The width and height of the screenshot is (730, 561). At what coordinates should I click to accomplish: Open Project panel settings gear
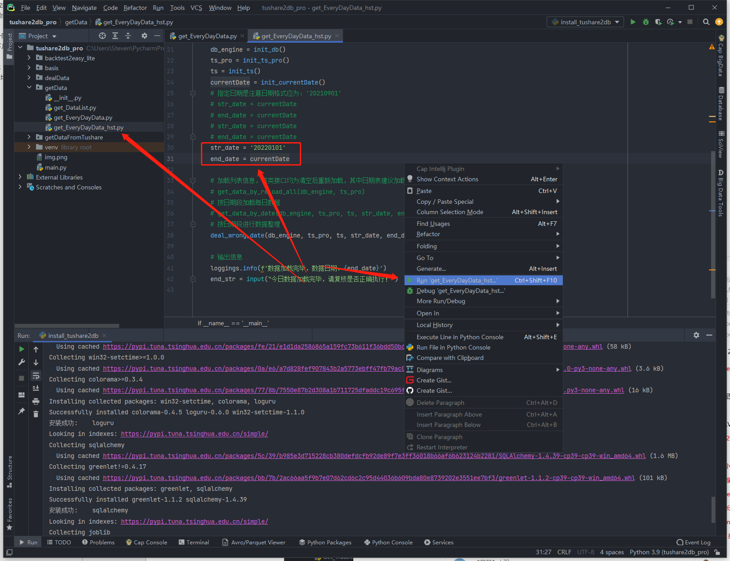[x=144, y=36]
